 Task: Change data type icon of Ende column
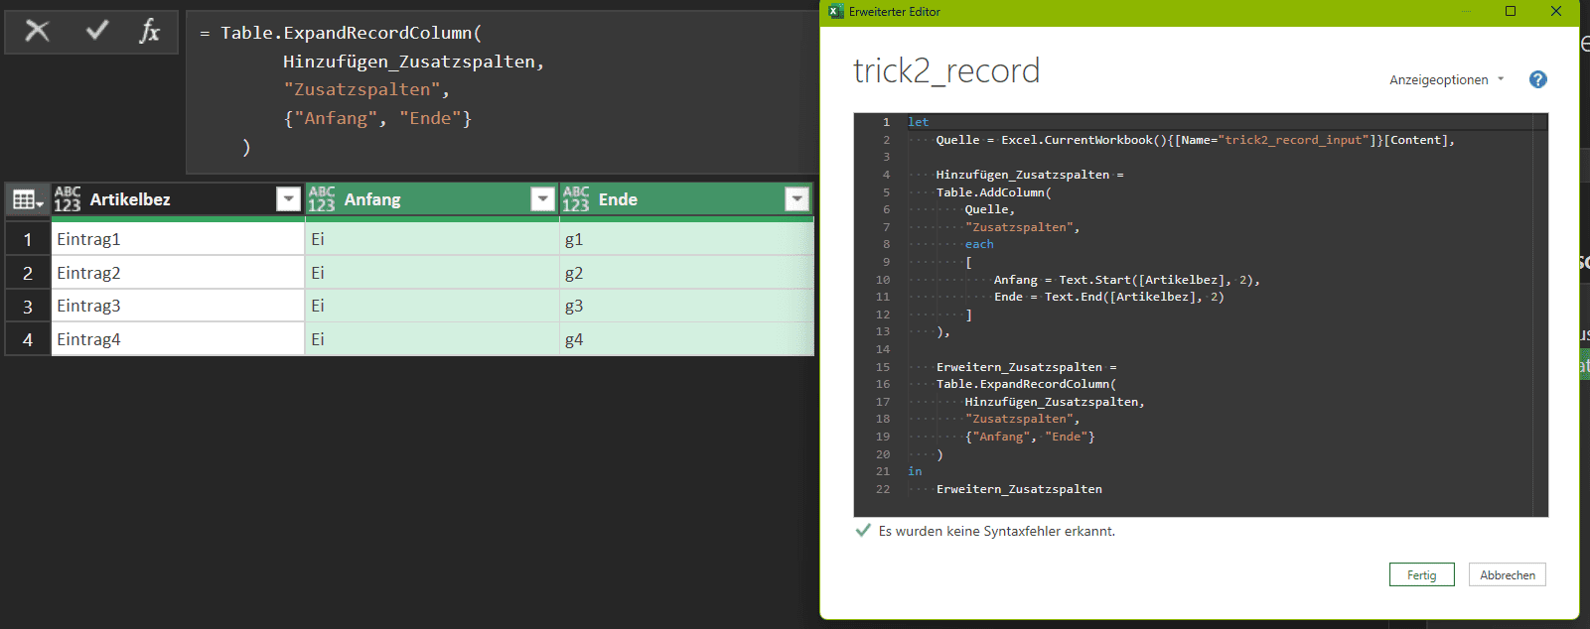click(576, 199)
